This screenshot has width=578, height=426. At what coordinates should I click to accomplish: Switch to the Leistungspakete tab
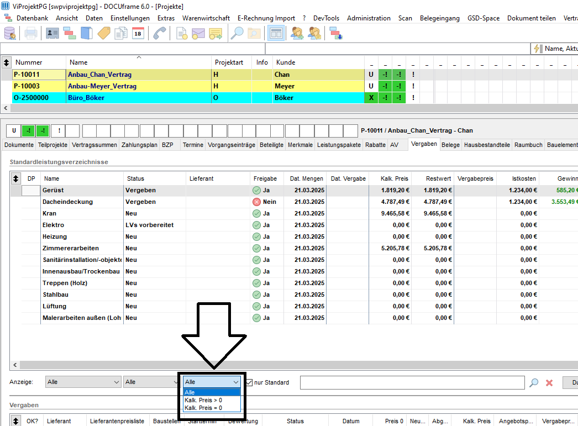[x=339, y=145]
